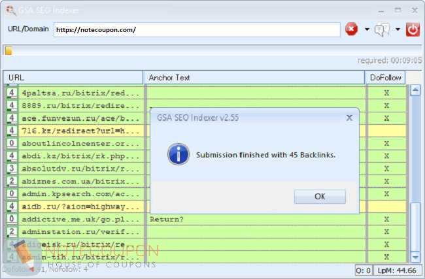Image resolution: width=425 pixels, height=279 pixels.
Task: Click DoFollow X for 8889.ru row
Action: click(386, 106)
